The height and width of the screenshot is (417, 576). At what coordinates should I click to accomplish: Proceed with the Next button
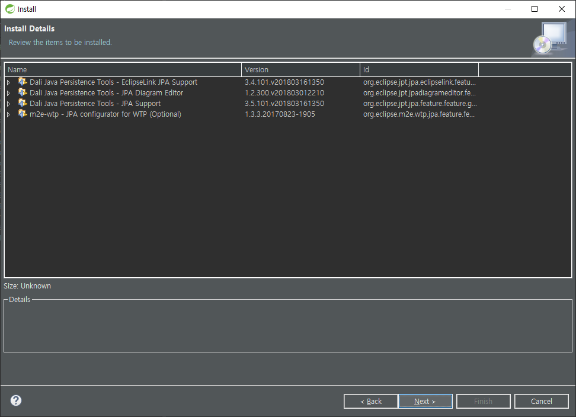(x=425, y=401)
